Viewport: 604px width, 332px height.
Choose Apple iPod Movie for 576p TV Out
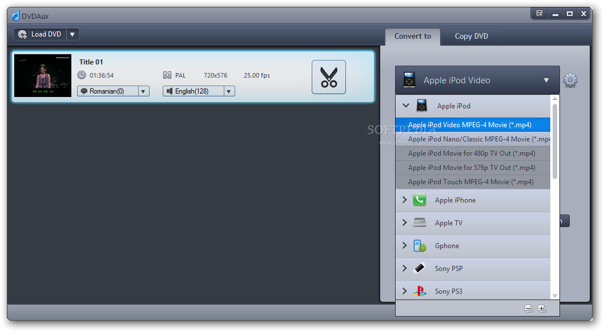click(473, 167)
